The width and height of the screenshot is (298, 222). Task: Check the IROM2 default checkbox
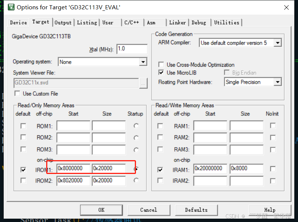pyautogui.click(x=23, y=180)
